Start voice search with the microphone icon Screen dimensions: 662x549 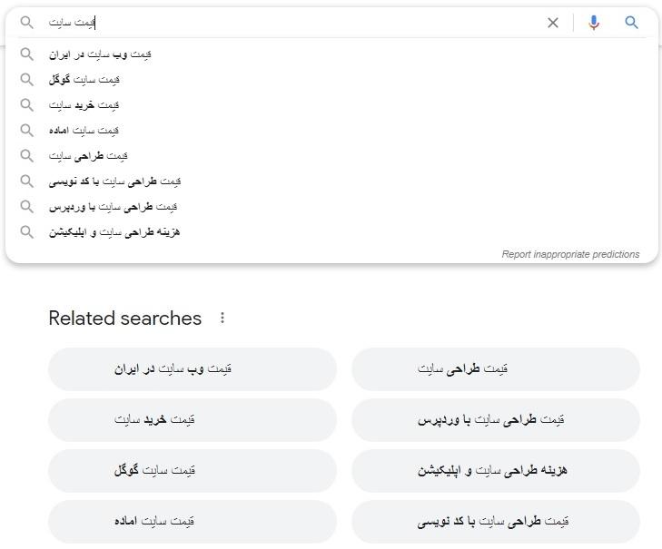tap(594, 23)
